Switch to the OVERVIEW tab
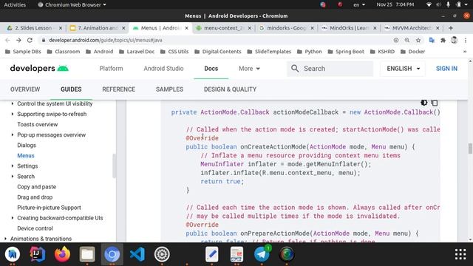The width and height of the screenshot is (473, 266). [x=25, y=89]
